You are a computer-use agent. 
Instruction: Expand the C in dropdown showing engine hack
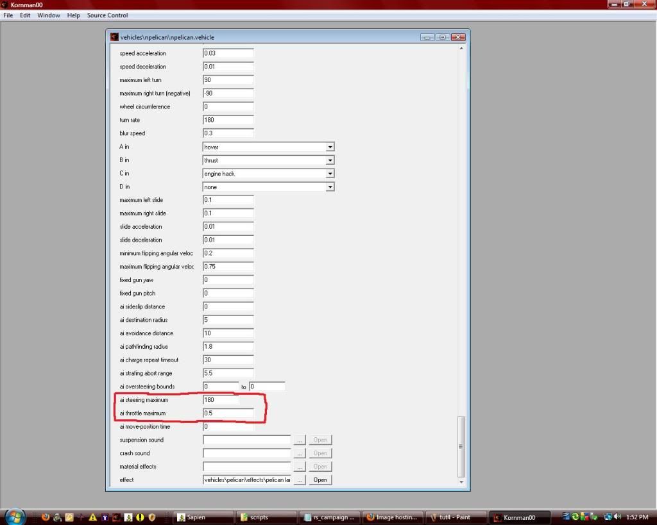pos(330,174)
